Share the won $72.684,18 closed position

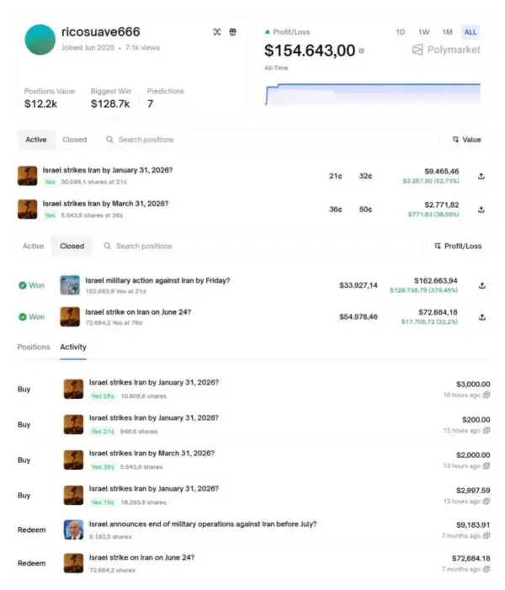pos(481,317)
